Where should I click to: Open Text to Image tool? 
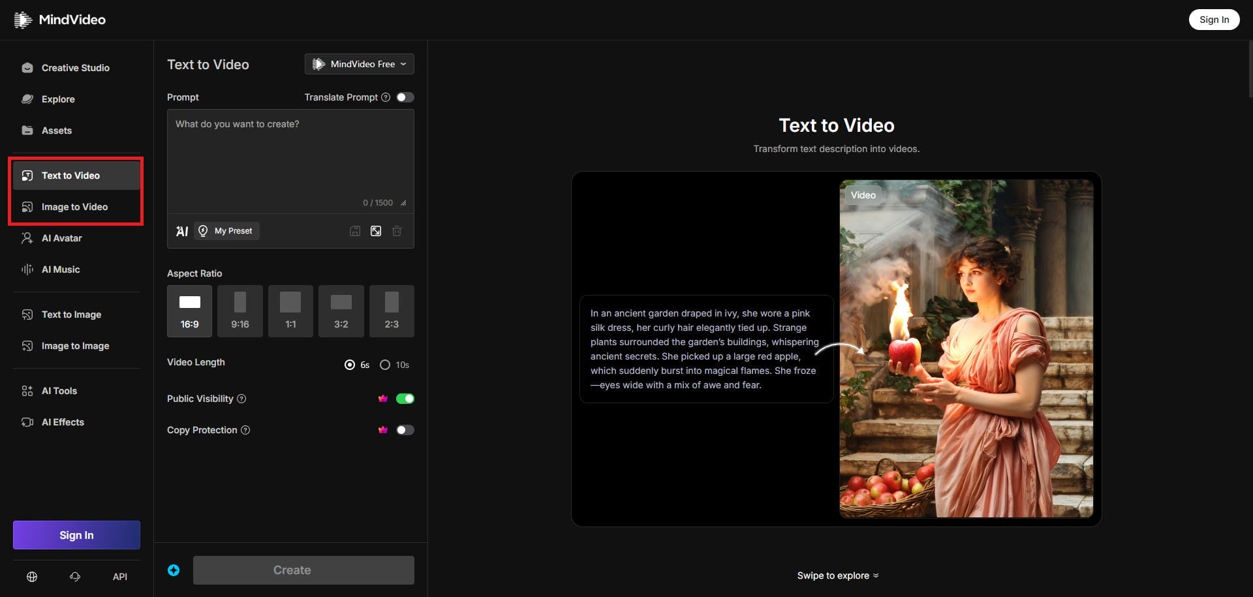(x=76, y=314)
